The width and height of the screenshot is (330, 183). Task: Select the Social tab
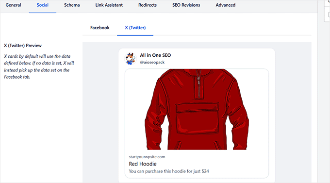43,5
